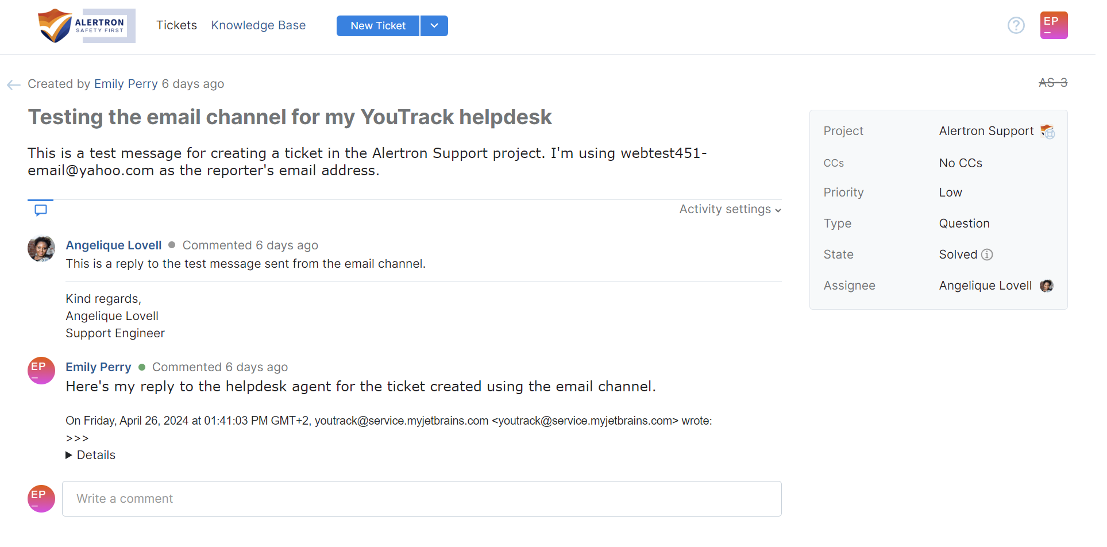Open the Tickets page
The image size is (1107, 547).
[176, 25]
